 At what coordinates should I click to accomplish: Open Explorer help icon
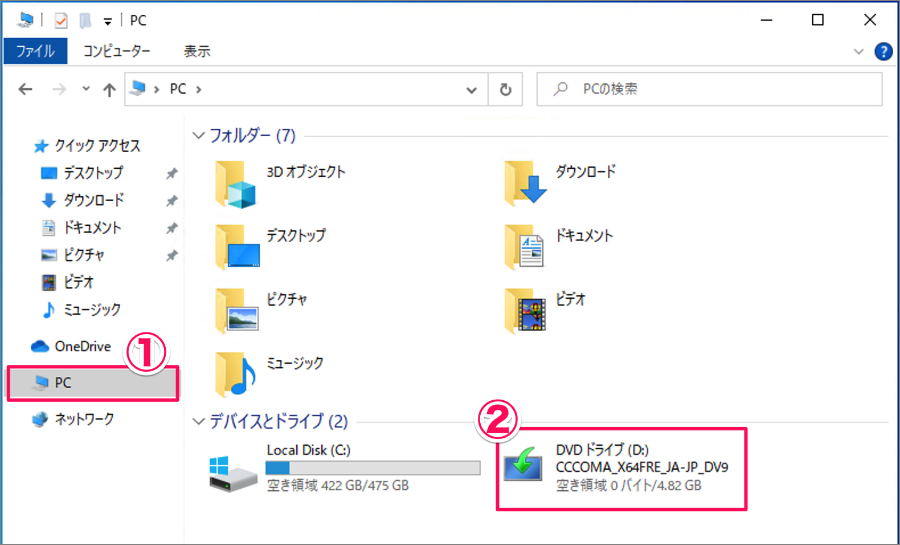883,52
